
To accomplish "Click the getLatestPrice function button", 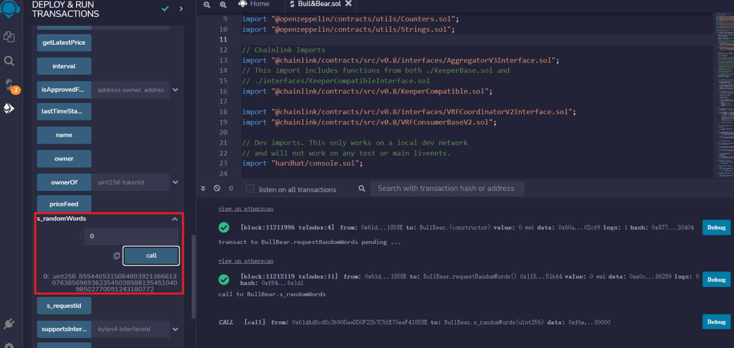I will pos(64,42).
